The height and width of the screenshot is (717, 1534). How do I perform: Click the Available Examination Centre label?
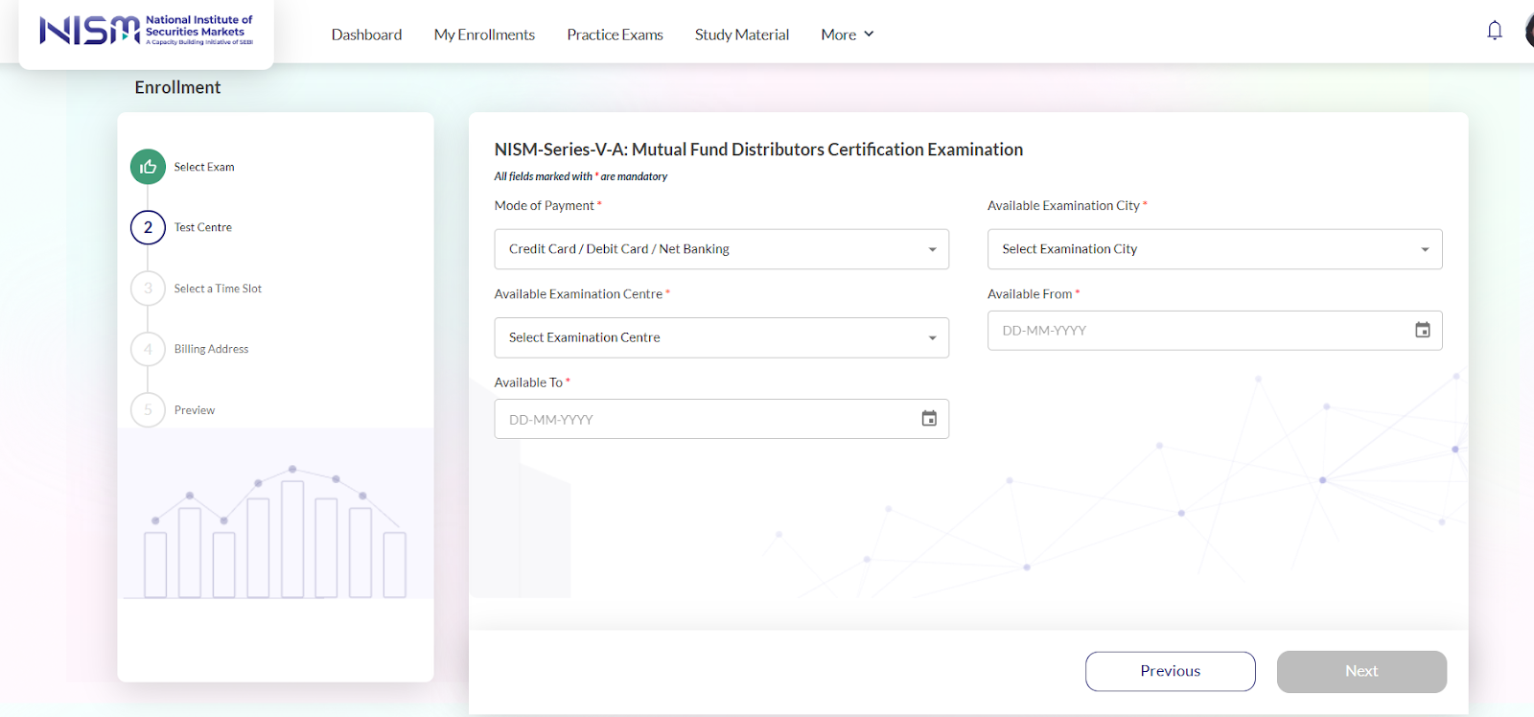coord(582,293)
